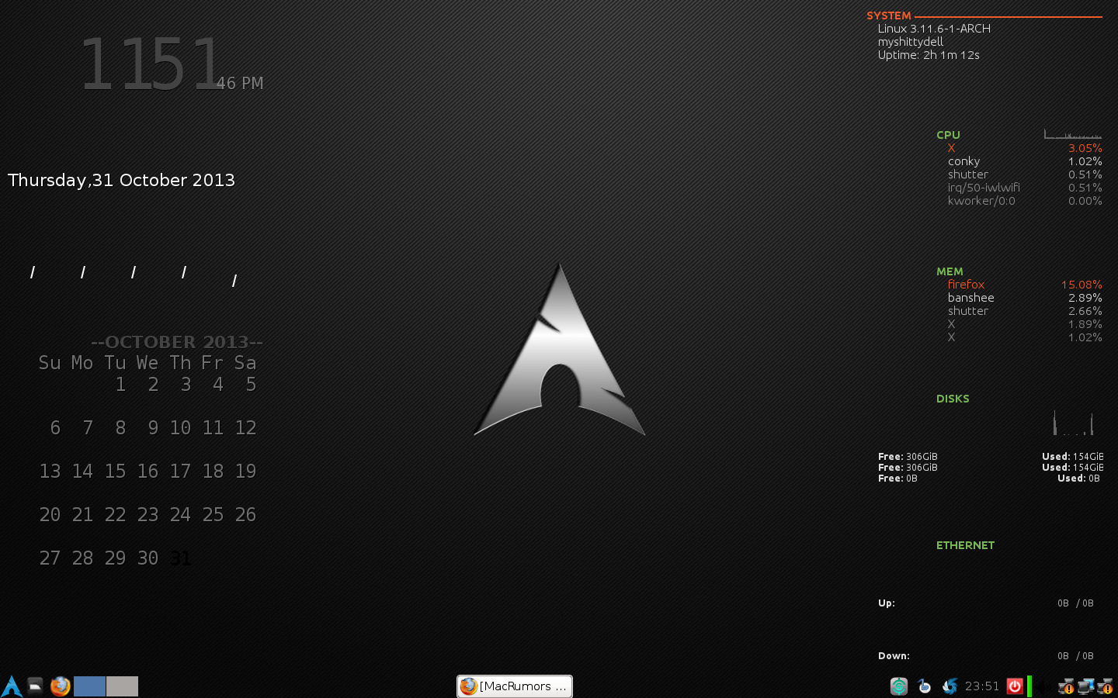Image resolution: width=1118 pixels, height=698 pixels.
Task: Click the Uptime: 2h 1m 12s line
Action: (929, 55)
